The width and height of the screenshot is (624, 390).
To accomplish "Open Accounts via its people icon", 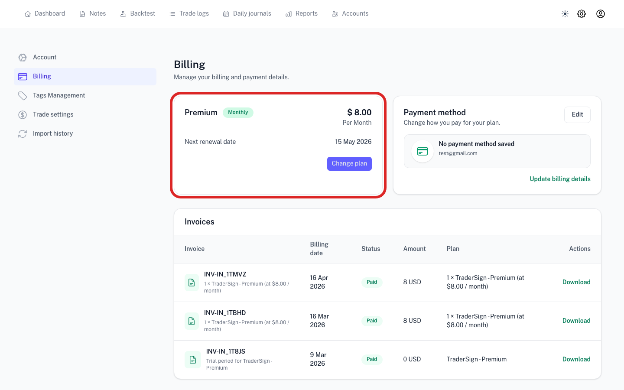I will click(335, 13).
